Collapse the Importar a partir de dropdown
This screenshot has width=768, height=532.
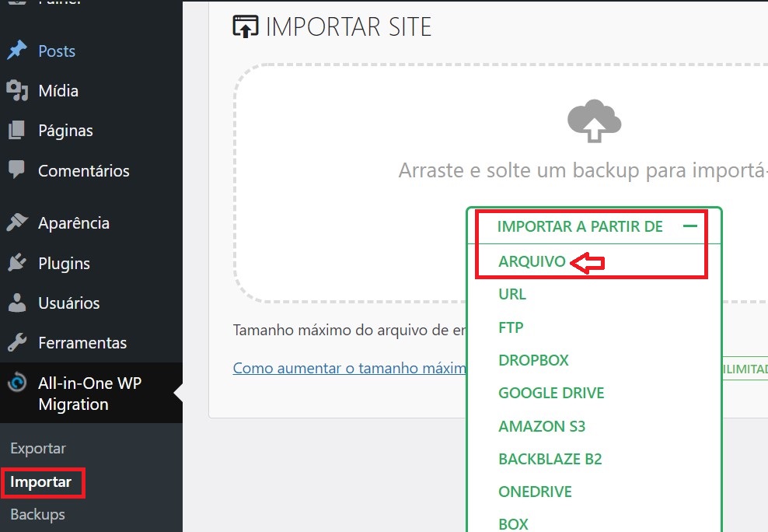[594, 226]
